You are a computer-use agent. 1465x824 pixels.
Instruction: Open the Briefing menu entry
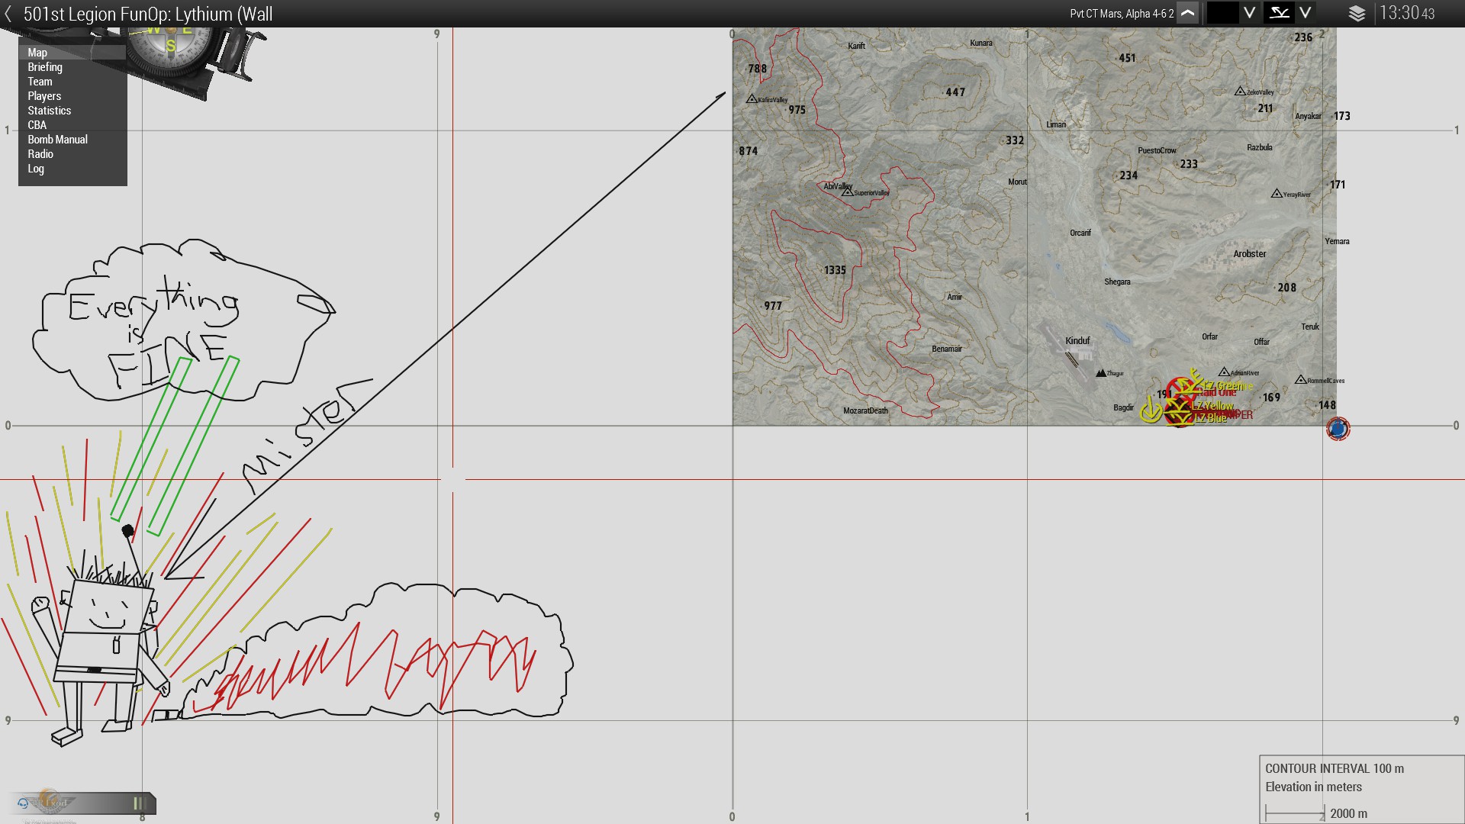tap(45, 67)
